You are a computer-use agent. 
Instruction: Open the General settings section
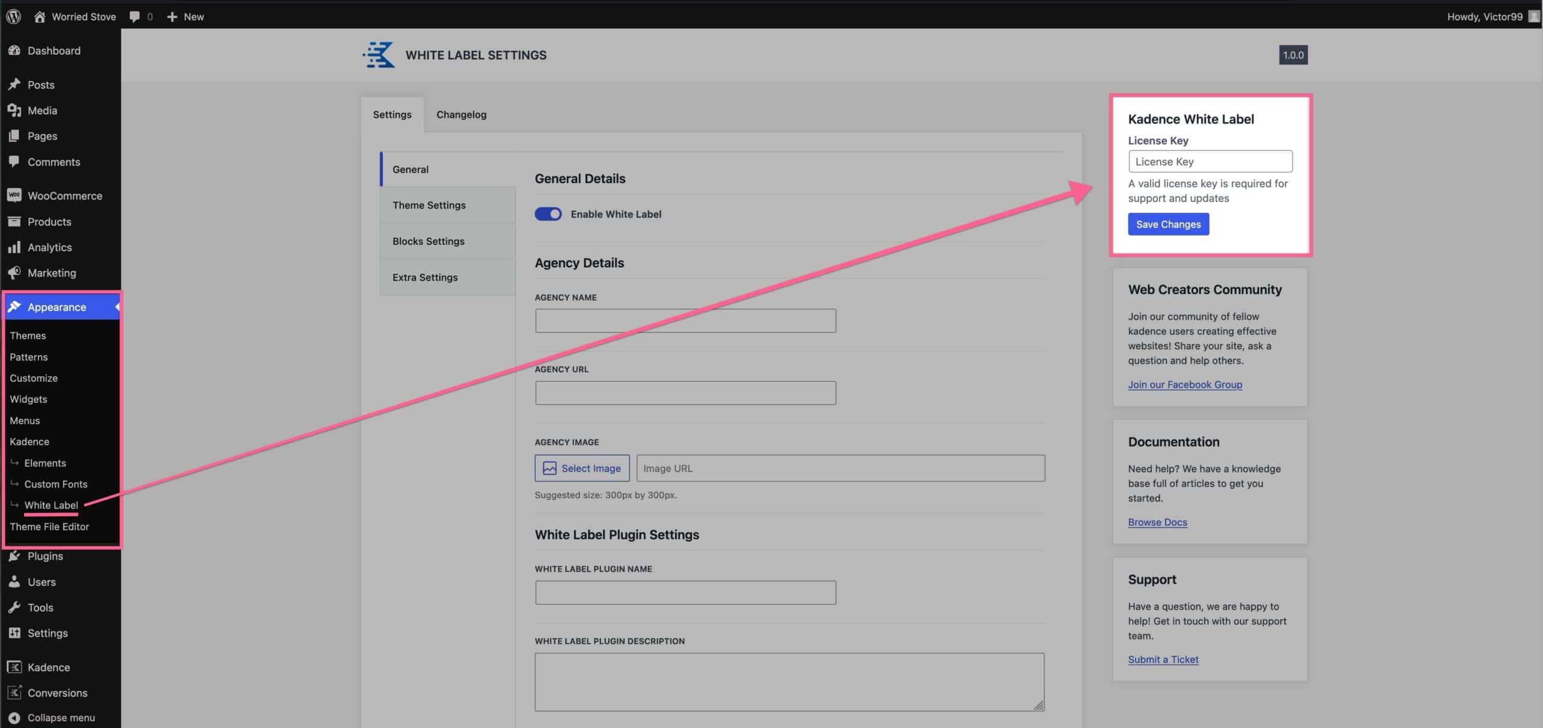(448, 169)
